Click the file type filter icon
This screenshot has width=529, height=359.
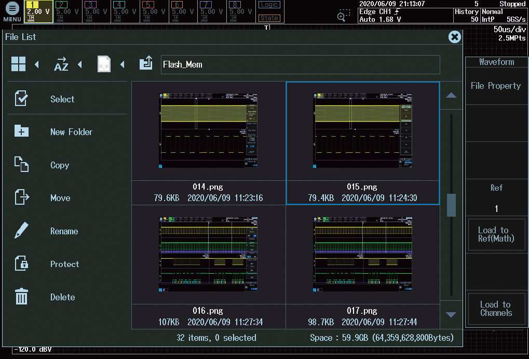(x=104, y=64)
